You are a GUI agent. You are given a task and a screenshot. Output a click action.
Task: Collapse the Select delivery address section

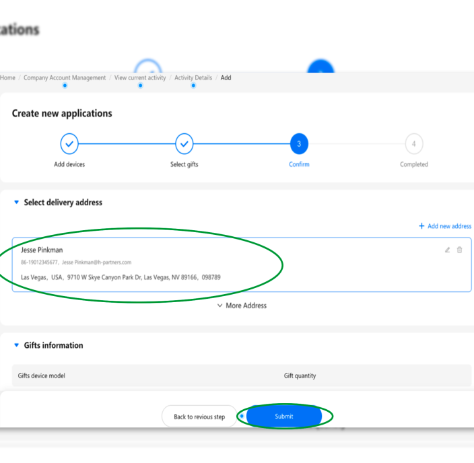17,202
